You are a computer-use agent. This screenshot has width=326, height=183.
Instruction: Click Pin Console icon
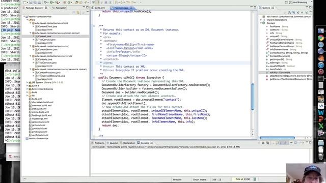click(291, 143)
